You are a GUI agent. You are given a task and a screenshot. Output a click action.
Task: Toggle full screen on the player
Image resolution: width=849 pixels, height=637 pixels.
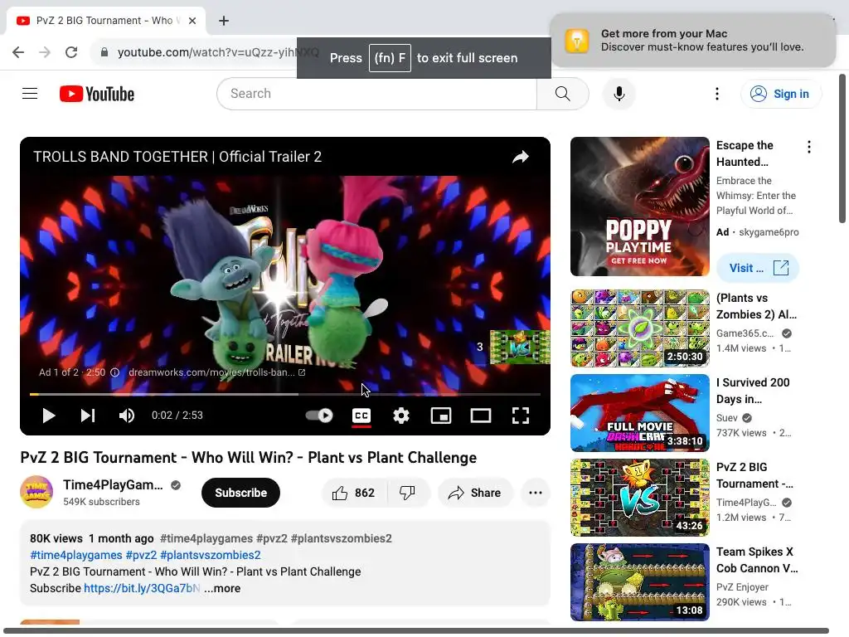tap(521, 416)
